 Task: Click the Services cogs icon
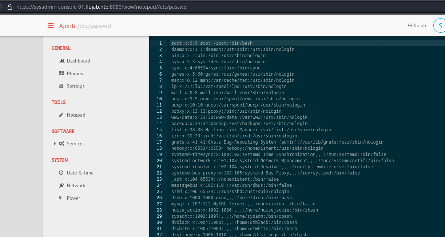click(62, 144)
